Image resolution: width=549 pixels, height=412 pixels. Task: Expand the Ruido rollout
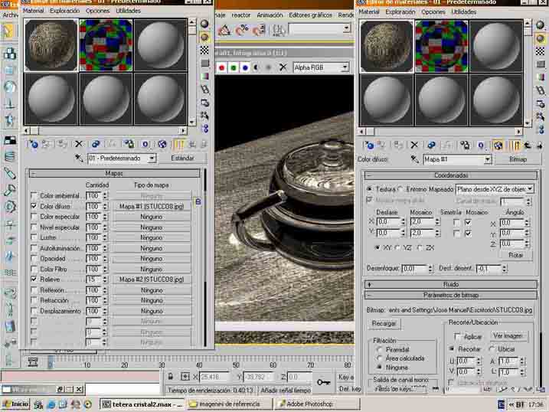tap(451, 284)
